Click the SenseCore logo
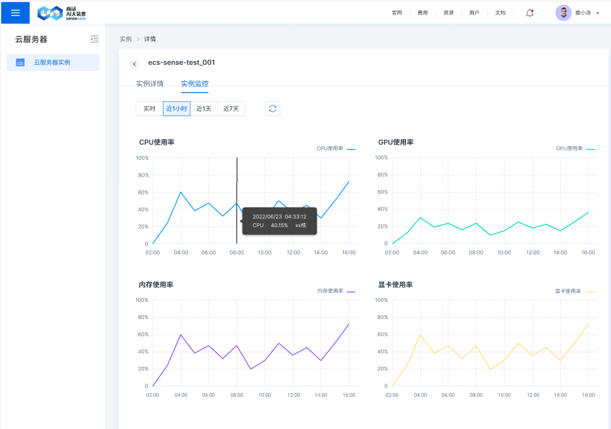Viewport: 611px width, 429px height. coord(62,13)
